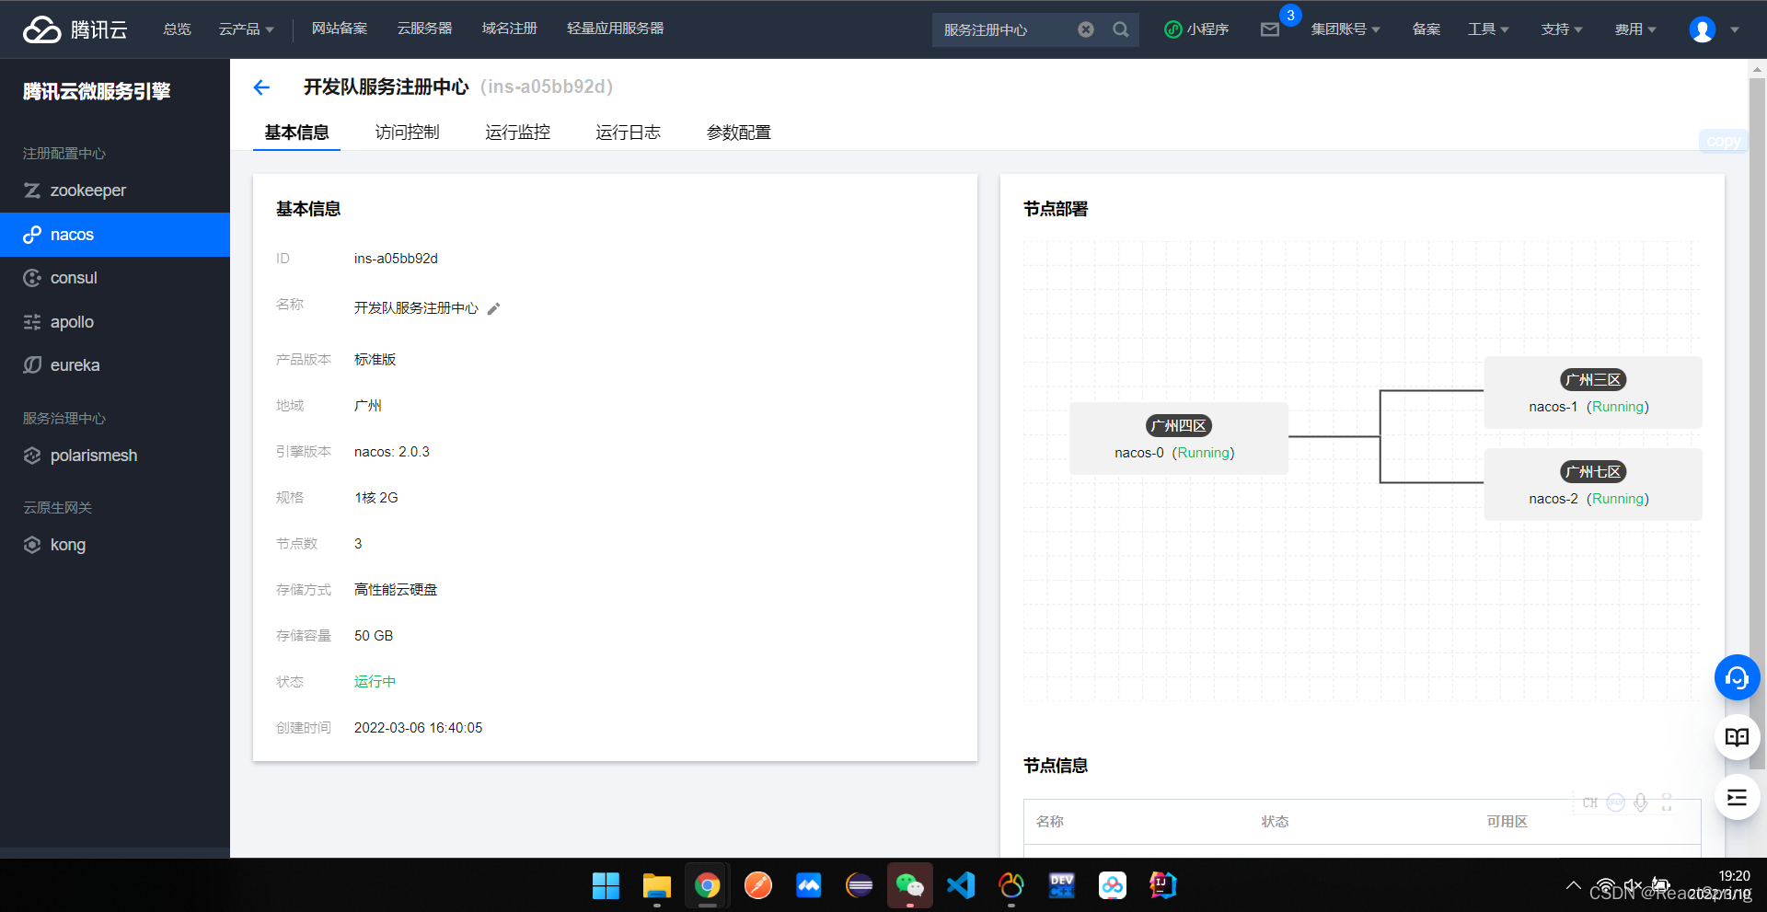
Task: Open the mail notifications with badge 3
Action: click(x=1271, y=29)
